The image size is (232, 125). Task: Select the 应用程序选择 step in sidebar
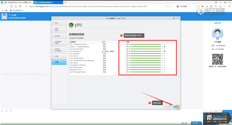point(59,43)
